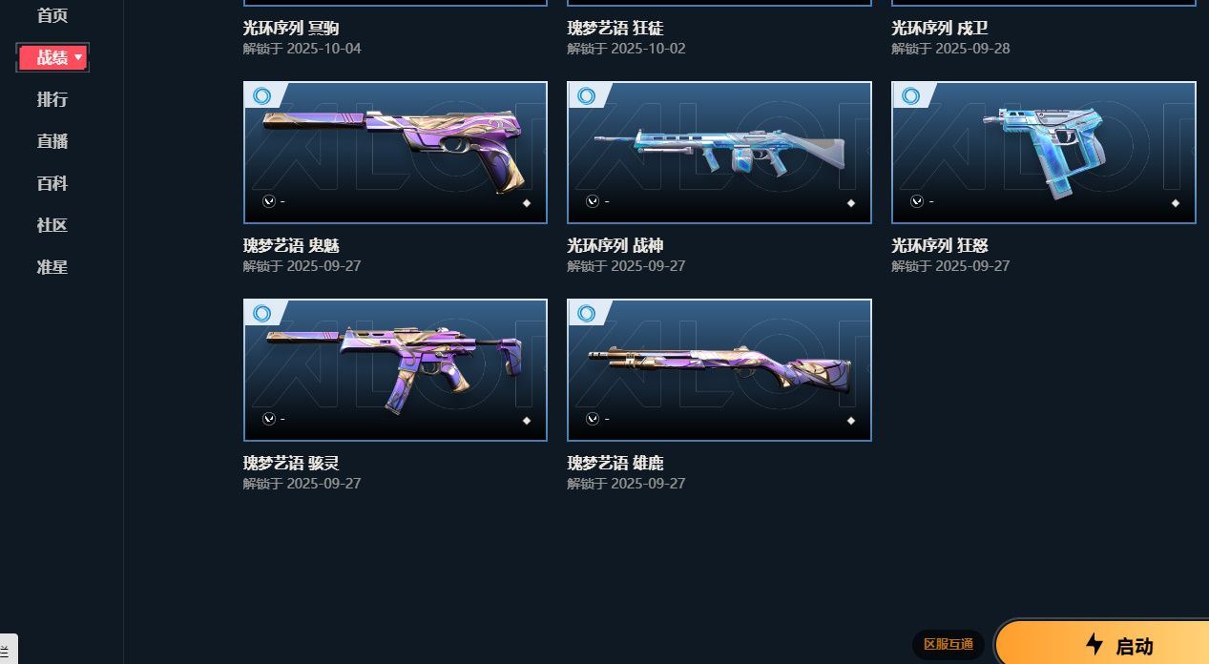Click the blue ring icon on 瑰梦艺语 鬼魅 card
1209x664 pixels.
[x=261, y=95]
